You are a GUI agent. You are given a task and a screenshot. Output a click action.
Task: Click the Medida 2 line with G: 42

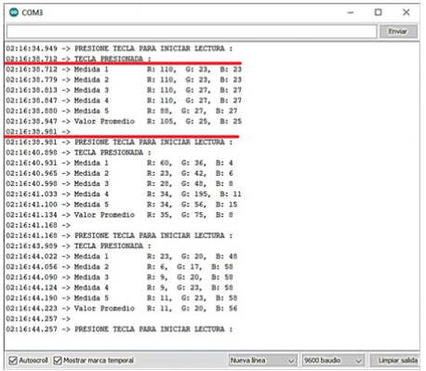(x=119, y=174)
